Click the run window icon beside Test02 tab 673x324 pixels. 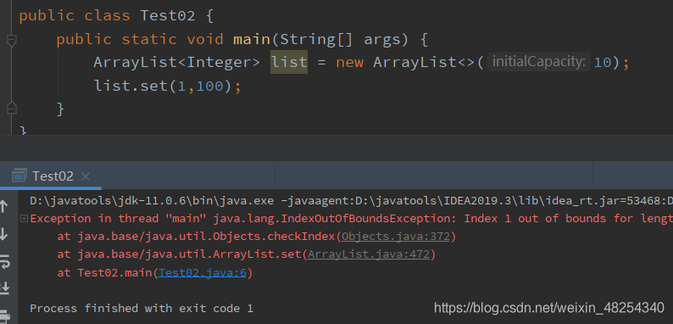(x=19, y=176)
